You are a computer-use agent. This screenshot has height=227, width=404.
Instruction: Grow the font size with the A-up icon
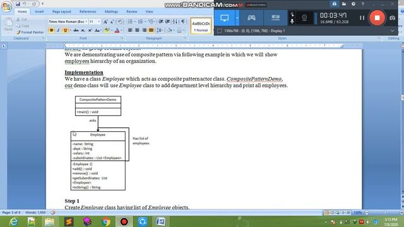coord(105,22)
